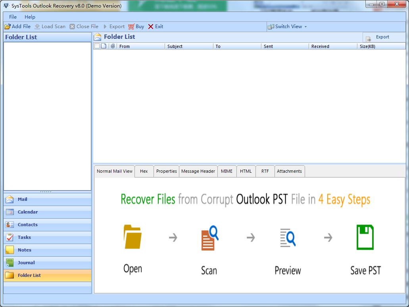The width and height of the screenshot is (409, 307).
Task: Switch to the HTML tab
Action: click(x=246, y=172)
